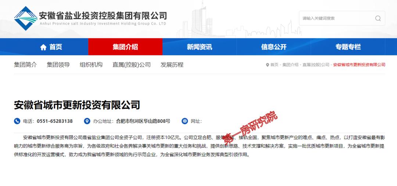The height and width of the screenshot is (186, 397).
Task: Click the phone number 0551-65283138
Action: click(x=55, y=121)
